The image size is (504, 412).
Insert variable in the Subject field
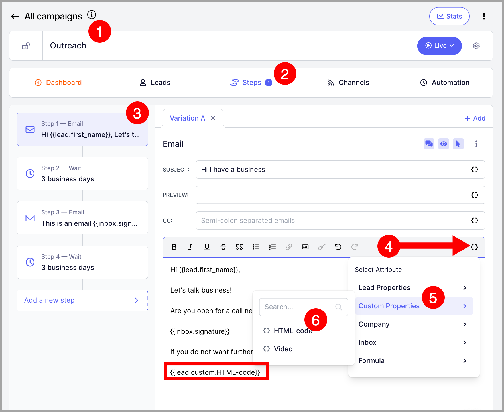[x=475, y=170]
